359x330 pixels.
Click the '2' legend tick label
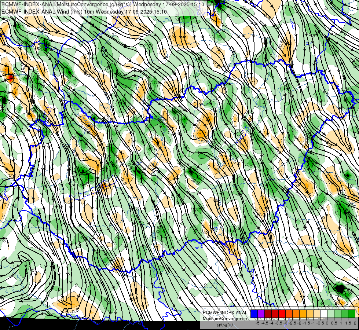(x=355, y=323)
